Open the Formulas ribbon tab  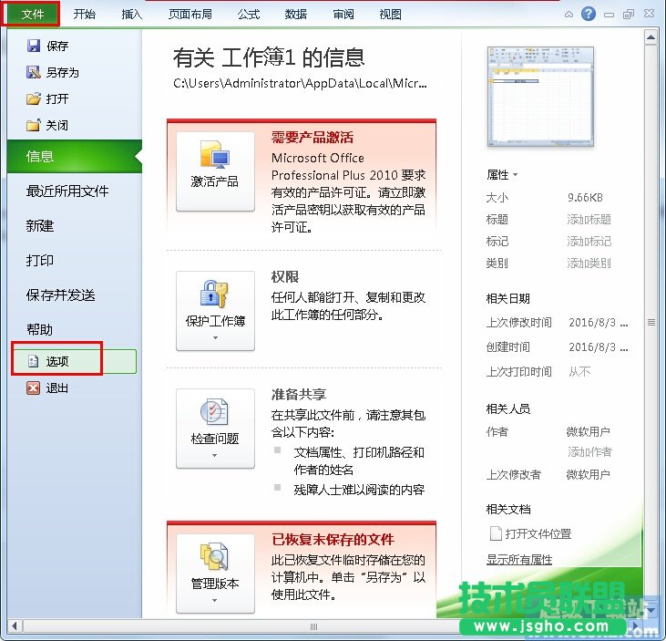[x=248, y=15]
